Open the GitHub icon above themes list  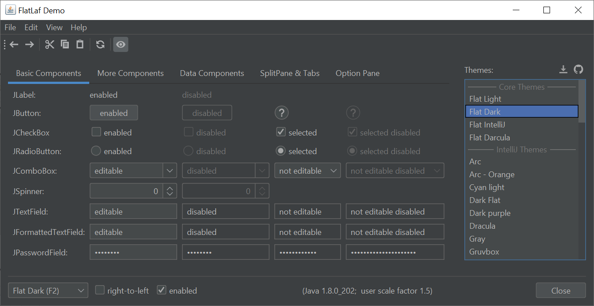[x=578, y=69]
